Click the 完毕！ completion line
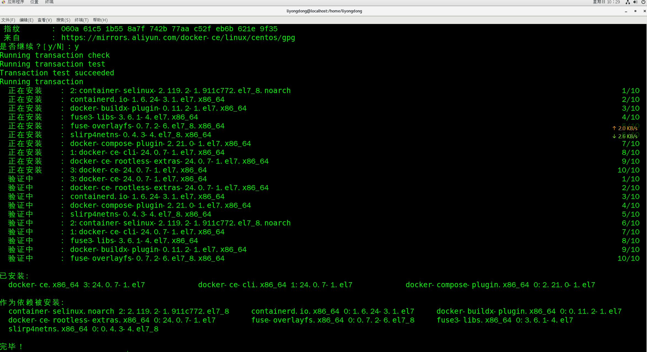Viewport: 647px width, 352px height. [12, 346]
